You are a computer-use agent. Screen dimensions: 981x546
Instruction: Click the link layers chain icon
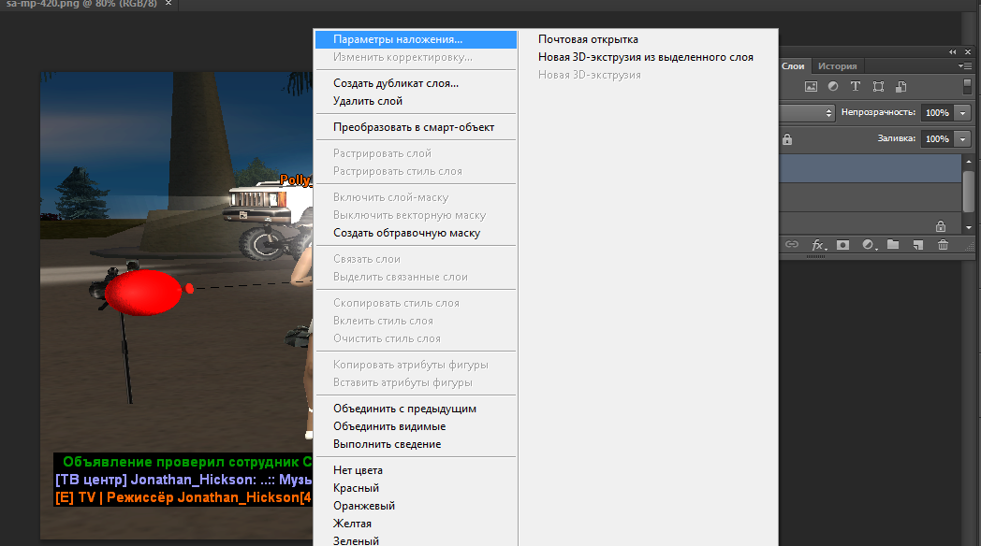pos(792,244)
